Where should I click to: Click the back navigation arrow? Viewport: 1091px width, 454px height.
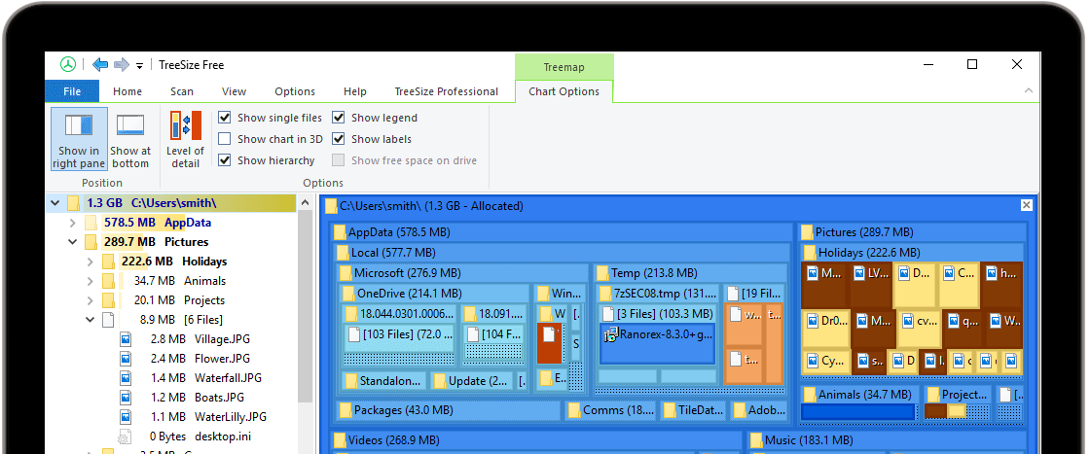click(100, 65)
